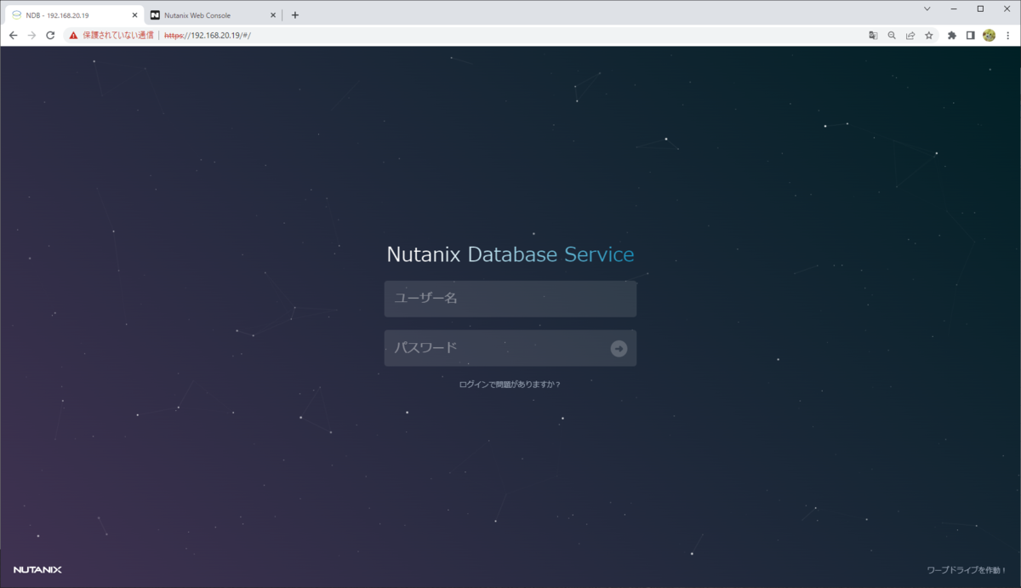Click the Nutanix logo in bottom left
The width and height of the screenshot is (1021, 588).
[37, 569]
